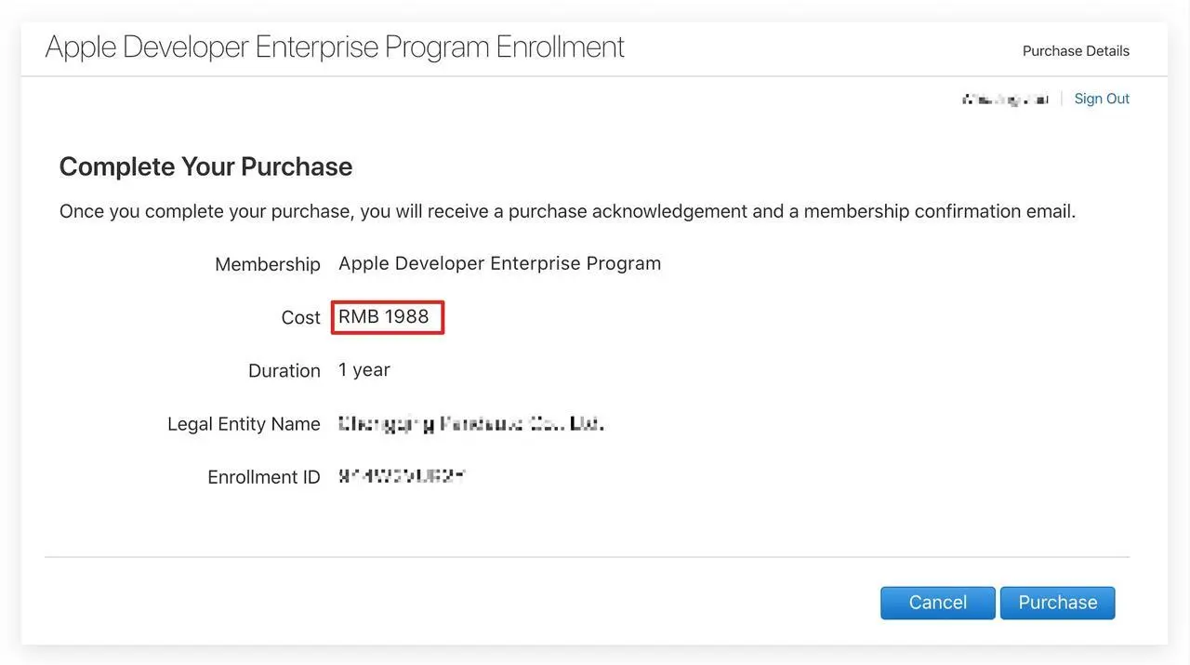This screenshot has height=665, width=1190.
Task: Click the Enrollment ID label
Action: click(264, 477)
